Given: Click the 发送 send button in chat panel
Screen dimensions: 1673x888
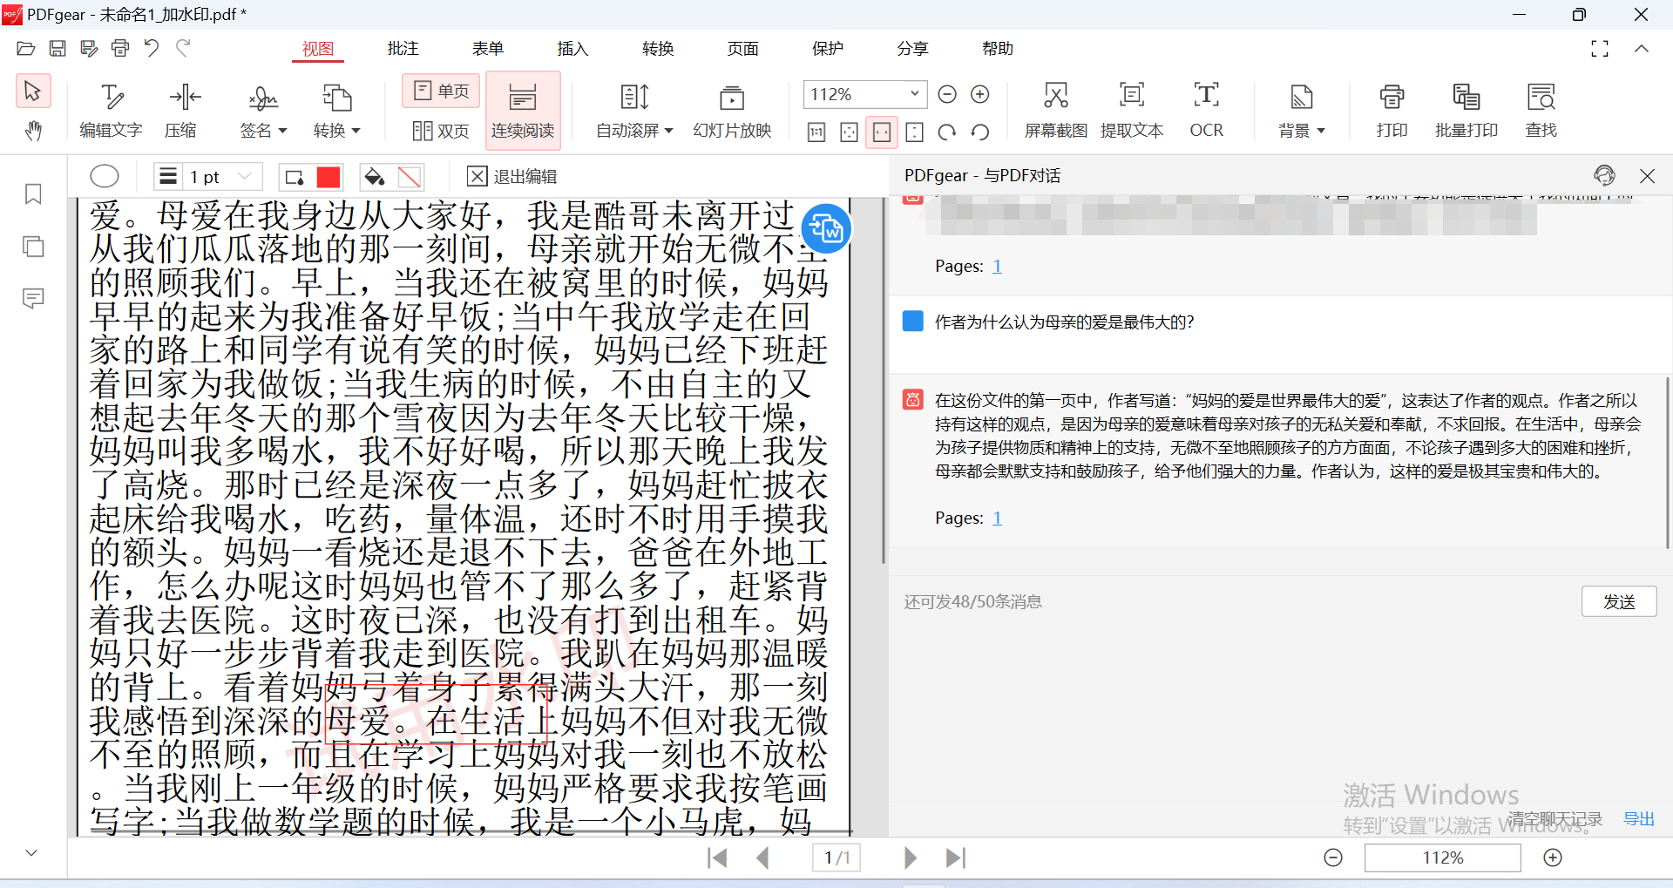Looking at the screenshot, I should click(x=1618, y=601).
